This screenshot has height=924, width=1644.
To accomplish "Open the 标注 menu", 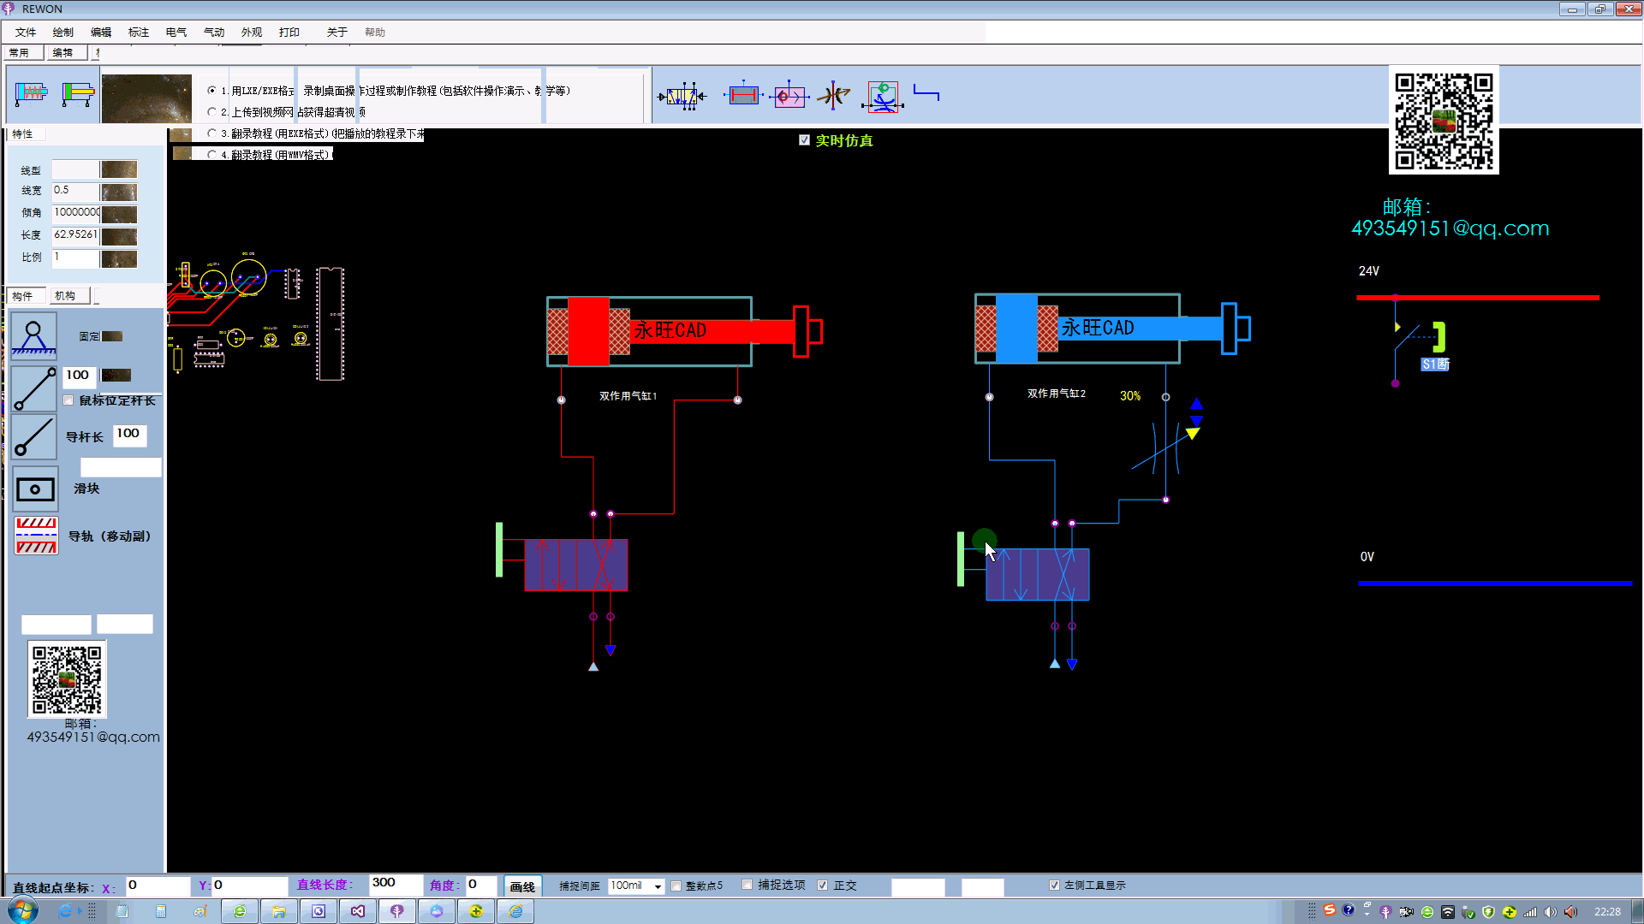I will [139, 32].
